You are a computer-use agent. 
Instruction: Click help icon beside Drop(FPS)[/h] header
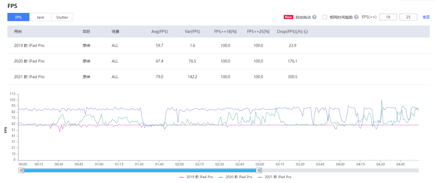click(306, 32)
